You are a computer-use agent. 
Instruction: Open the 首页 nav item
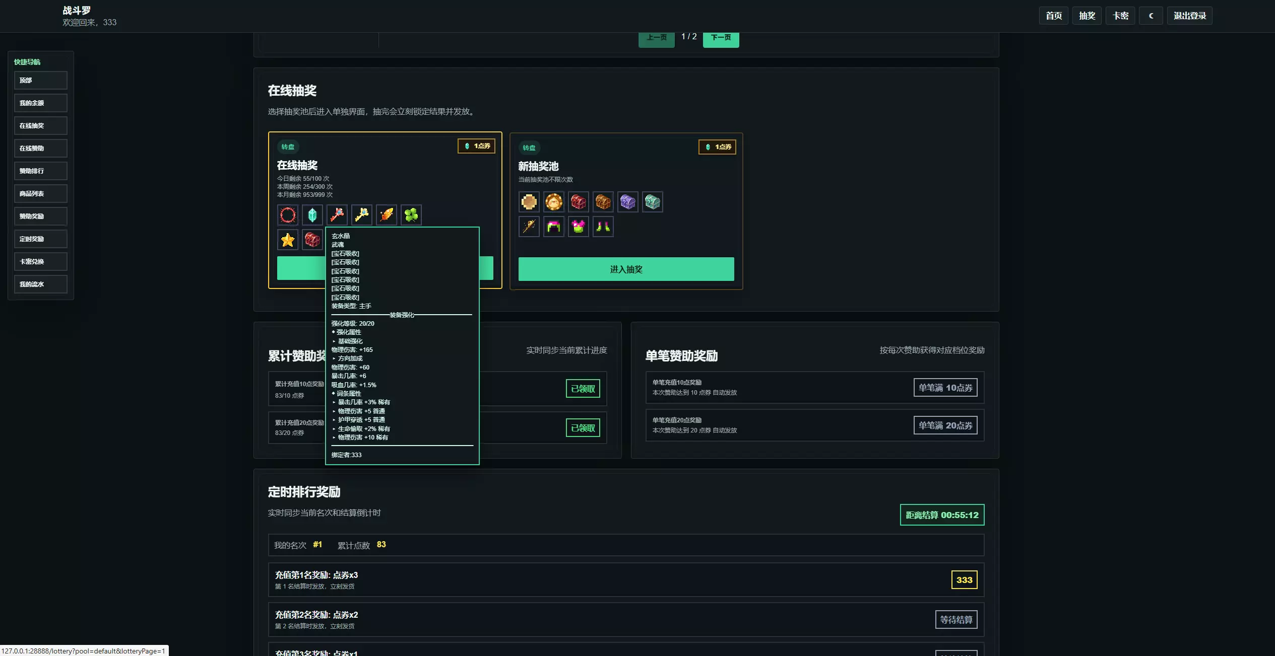pyautogui.click(x=1054, y=16)
